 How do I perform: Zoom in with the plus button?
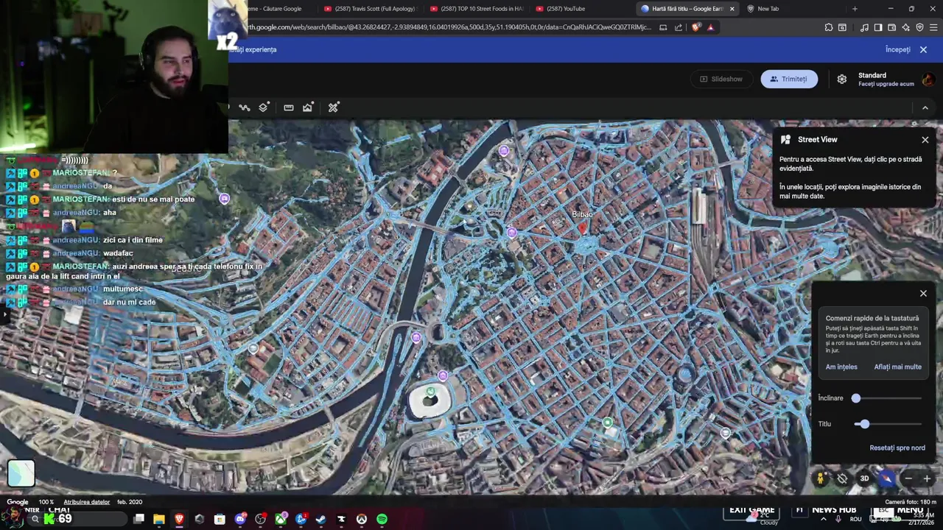[x=927, y=478]
